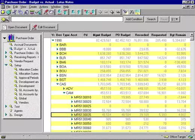Expand the BAR category row
Viewport: 195px width, 140px height.
tap(57, 45)
